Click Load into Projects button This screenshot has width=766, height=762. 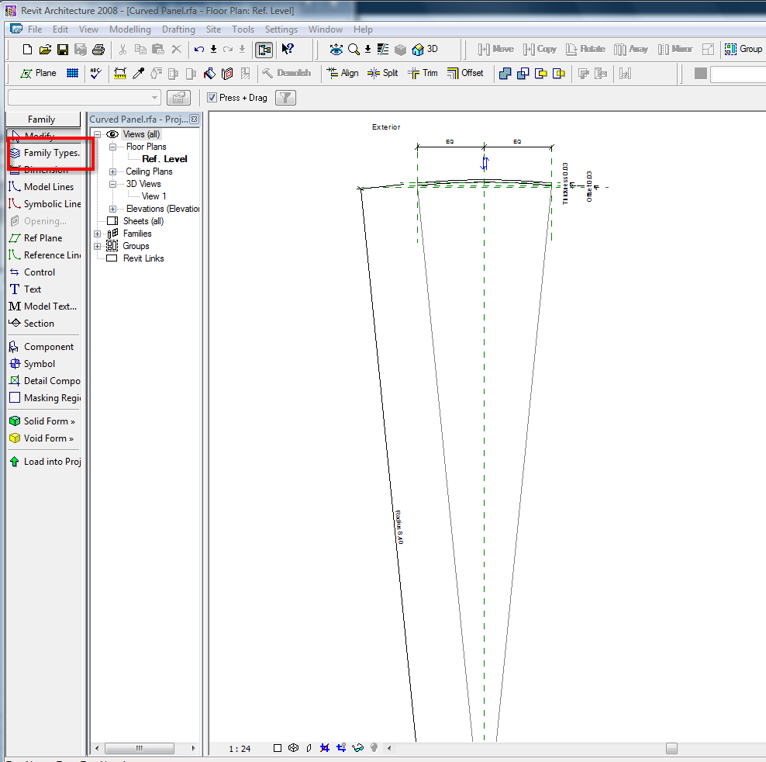[51, 462]
